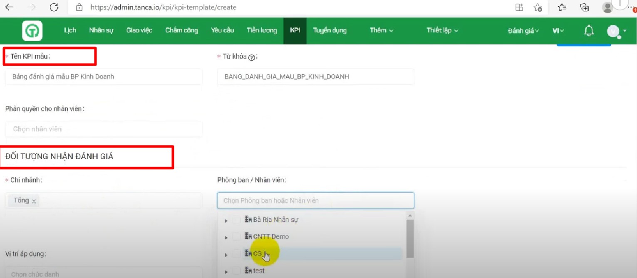
Task: Go to the Chấm công menu
Action: (181, 30)
